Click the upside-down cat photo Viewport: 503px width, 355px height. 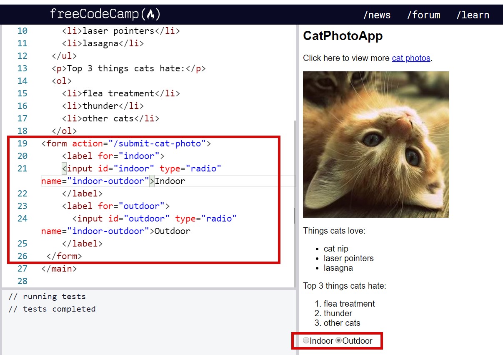coord(376,144)
